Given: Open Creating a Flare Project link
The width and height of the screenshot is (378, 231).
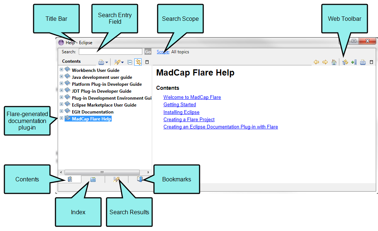Looking at the screenshot, I should 189,119.
